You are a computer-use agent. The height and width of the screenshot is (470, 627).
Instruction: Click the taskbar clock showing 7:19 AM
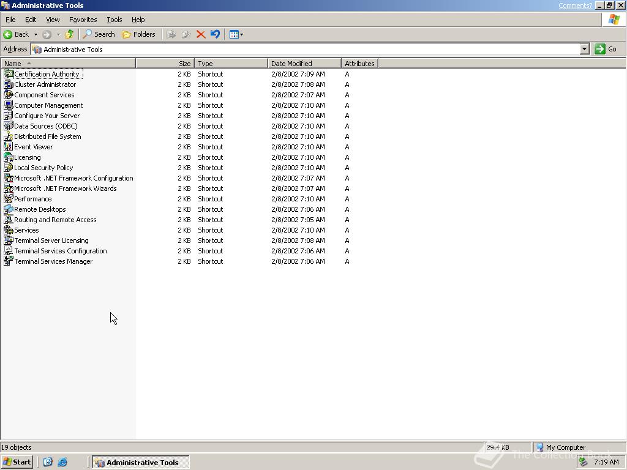point(606,462)
